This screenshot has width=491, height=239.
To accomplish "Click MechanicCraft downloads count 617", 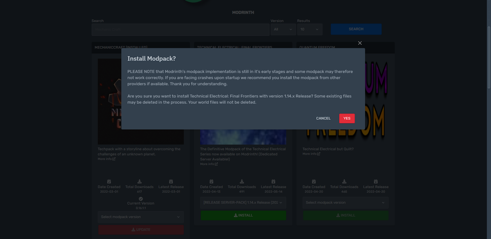I will click(139, 192).
